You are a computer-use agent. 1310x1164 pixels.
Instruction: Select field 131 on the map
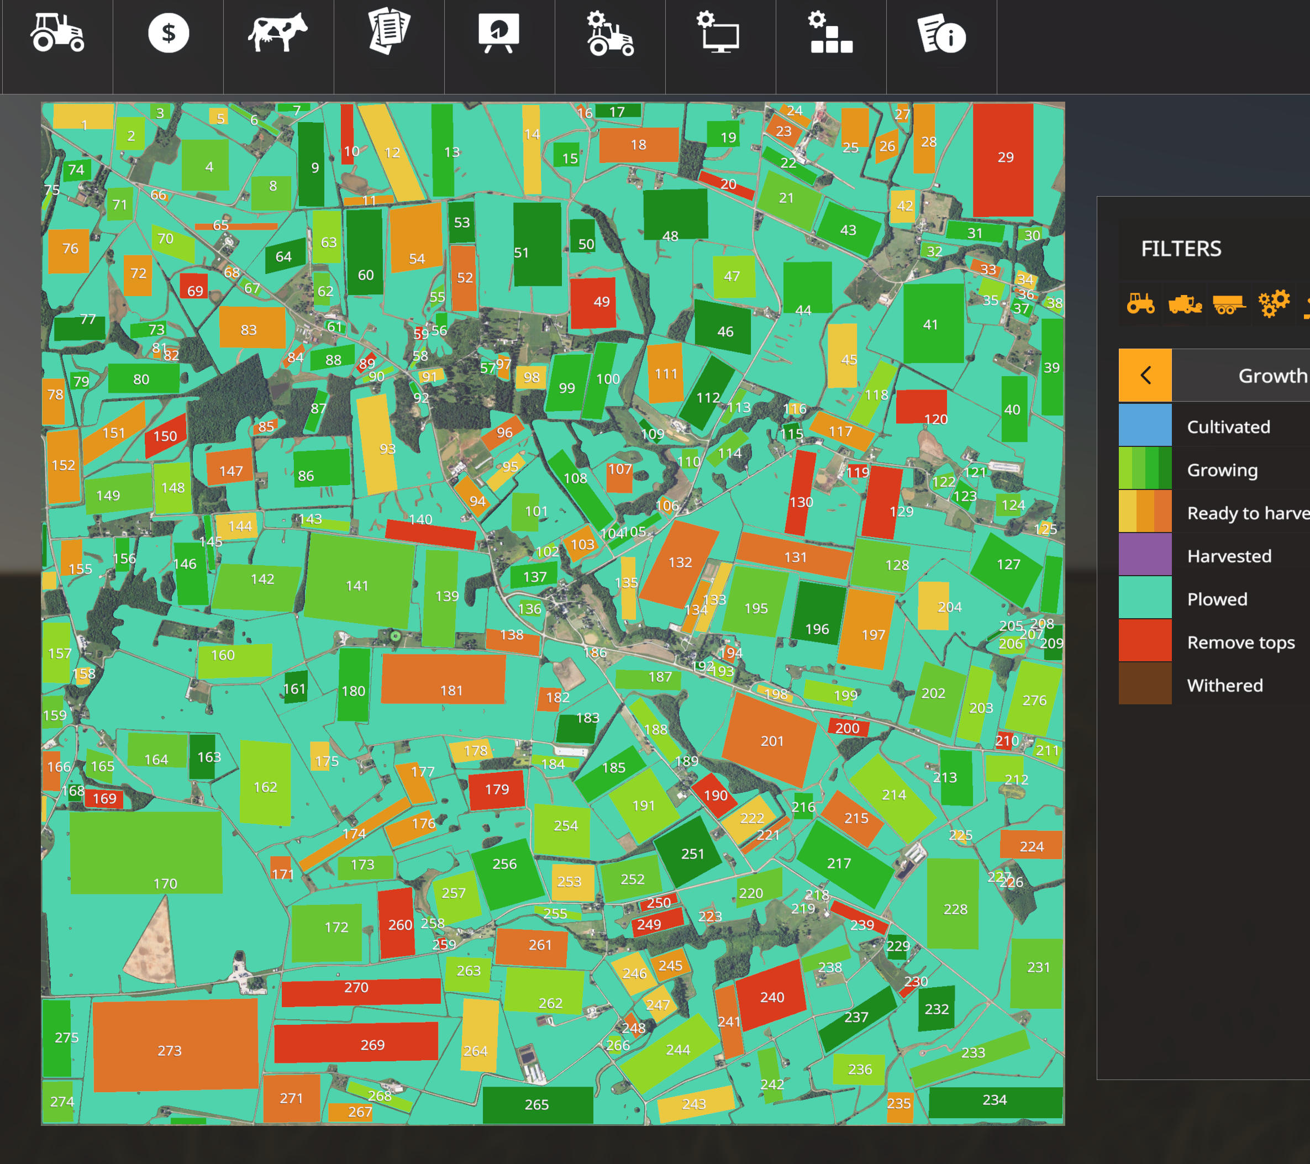pyautogui.click(x=794, y=555)
